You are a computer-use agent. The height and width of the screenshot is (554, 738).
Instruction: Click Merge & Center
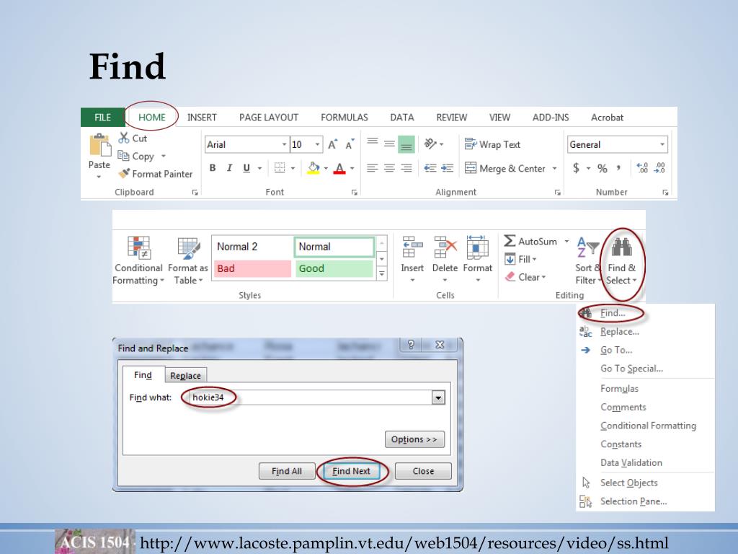click(504, 168)
